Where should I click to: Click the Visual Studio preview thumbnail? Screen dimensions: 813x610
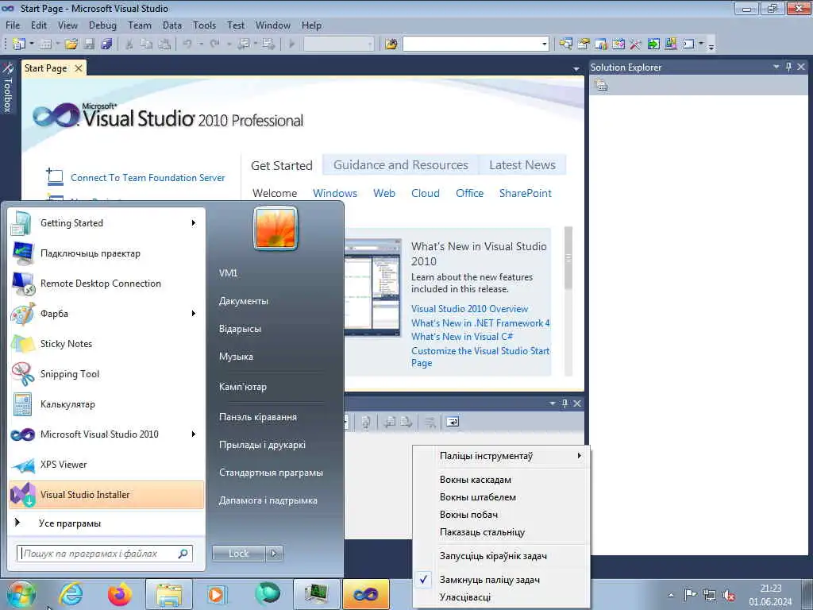(373, 288)
